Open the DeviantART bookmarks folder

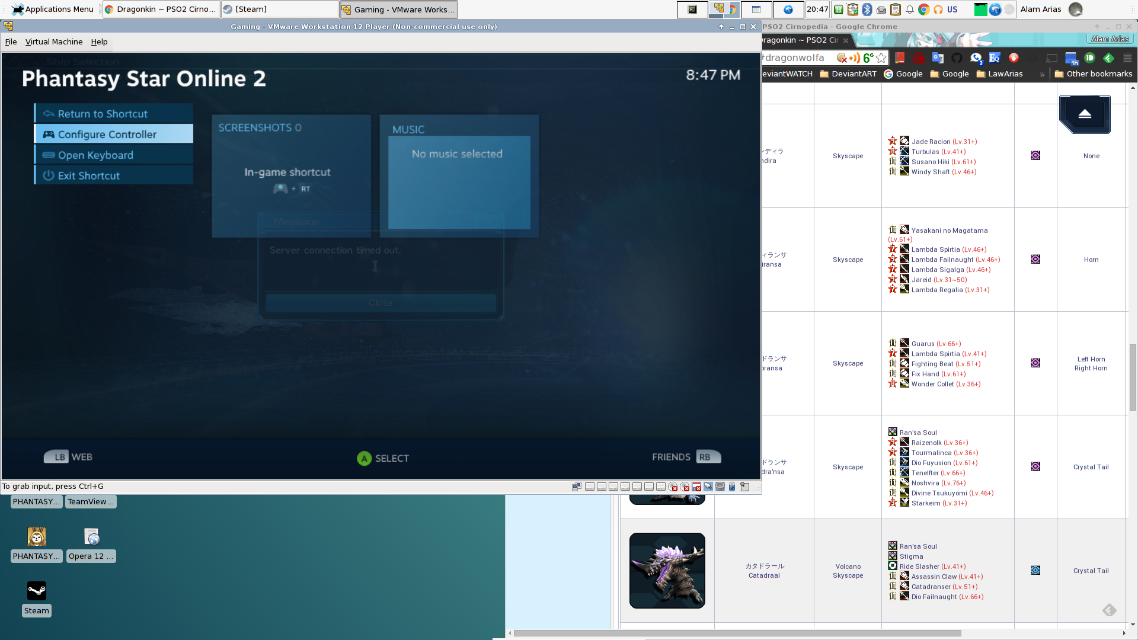coord(848,73)
